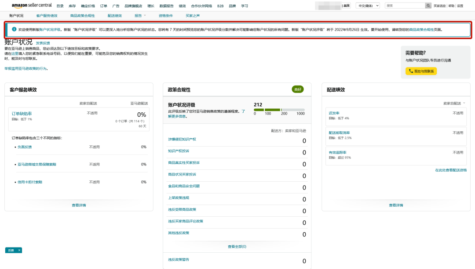Viewport: 475px width, 269px height.
Task: Switch to the 配送绩效 tab
Action: [114, 16]
